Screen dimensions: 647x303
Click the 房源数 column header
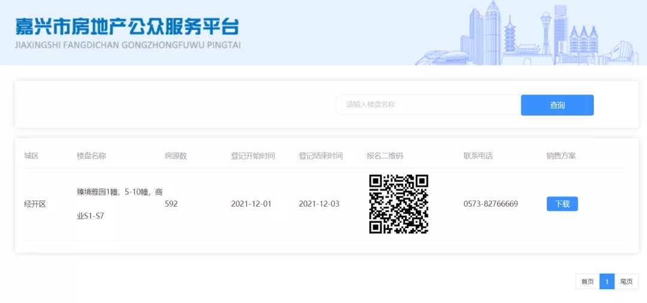(176, 156)
